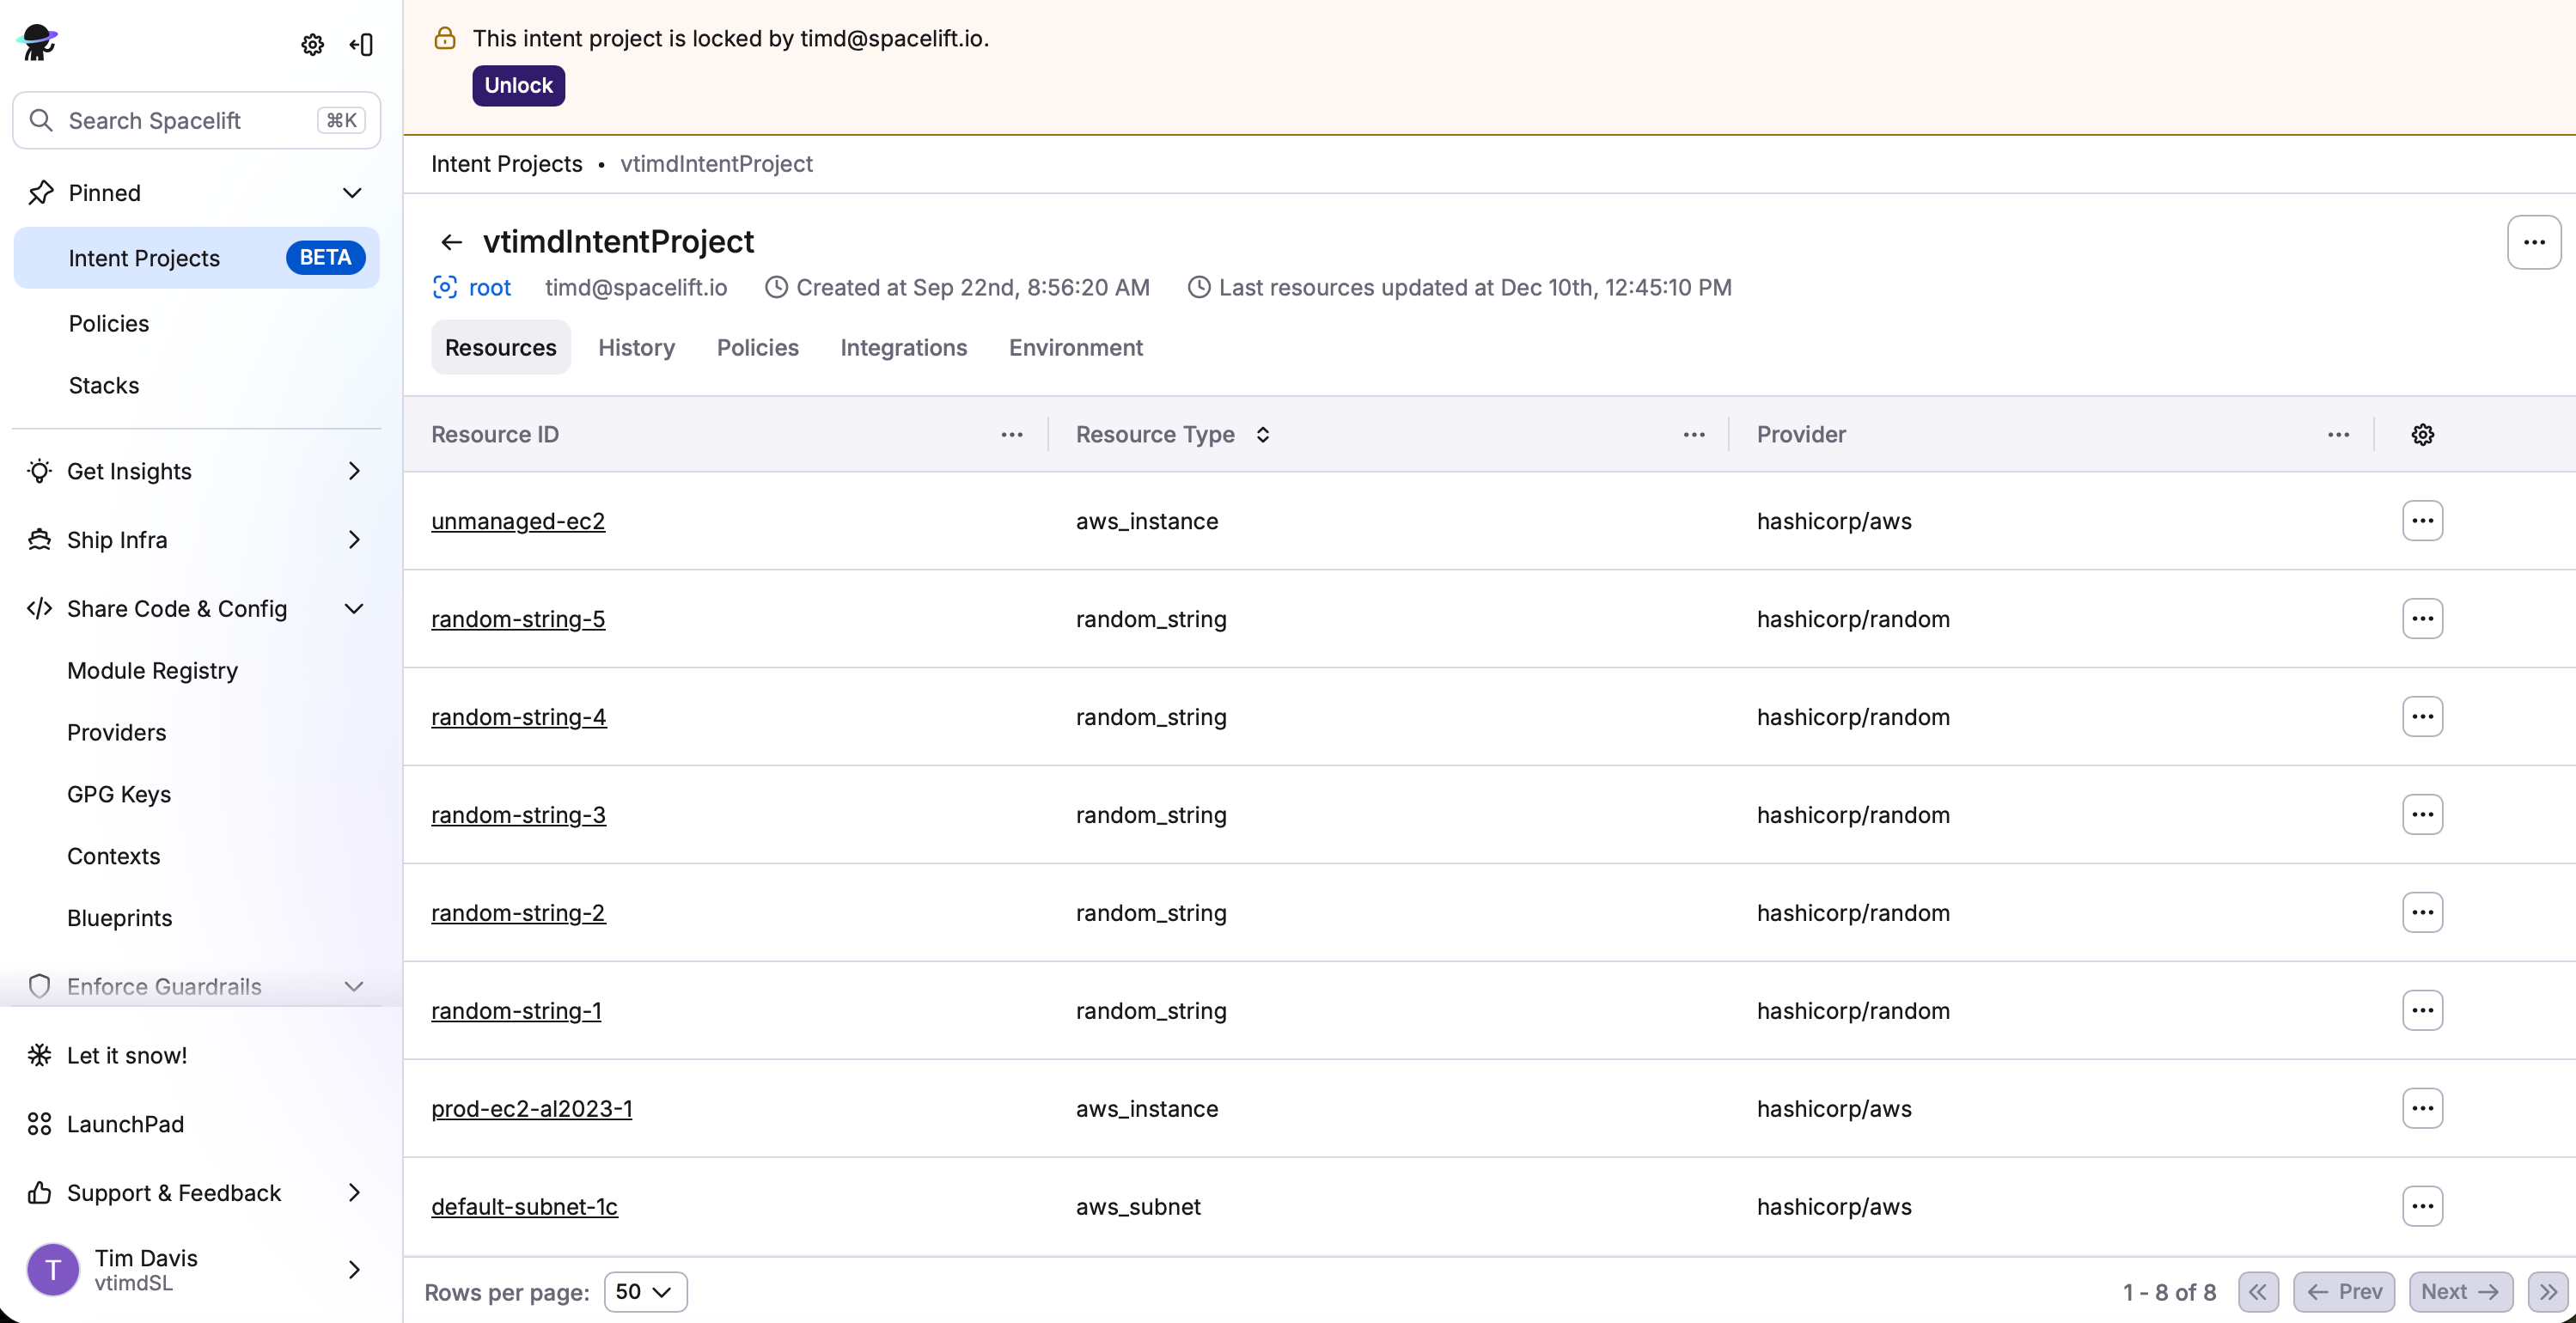This screenshot has width=2576, height=1323.
Task: Click the back arrow beside vtimdIntentProject
Action: 451,242
